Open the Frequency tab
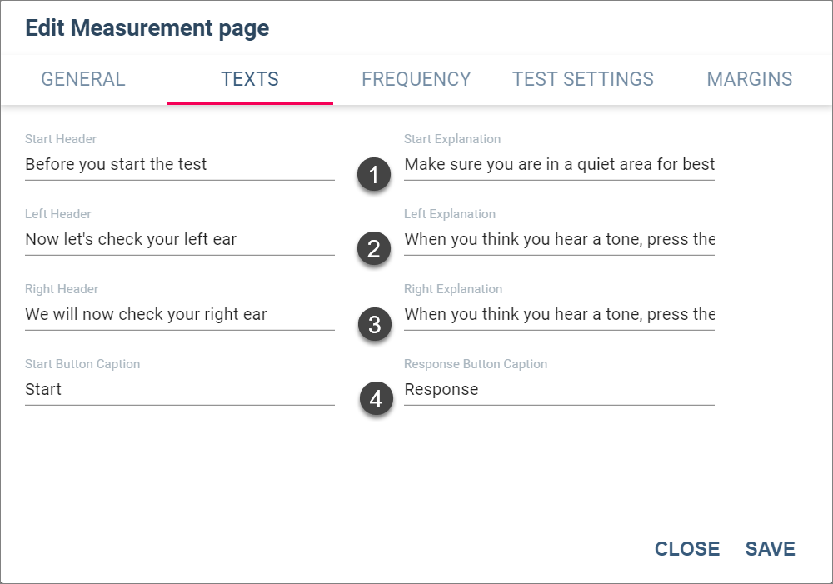The height and width of the screenshot is (584, 833). (x=416, y=79)
